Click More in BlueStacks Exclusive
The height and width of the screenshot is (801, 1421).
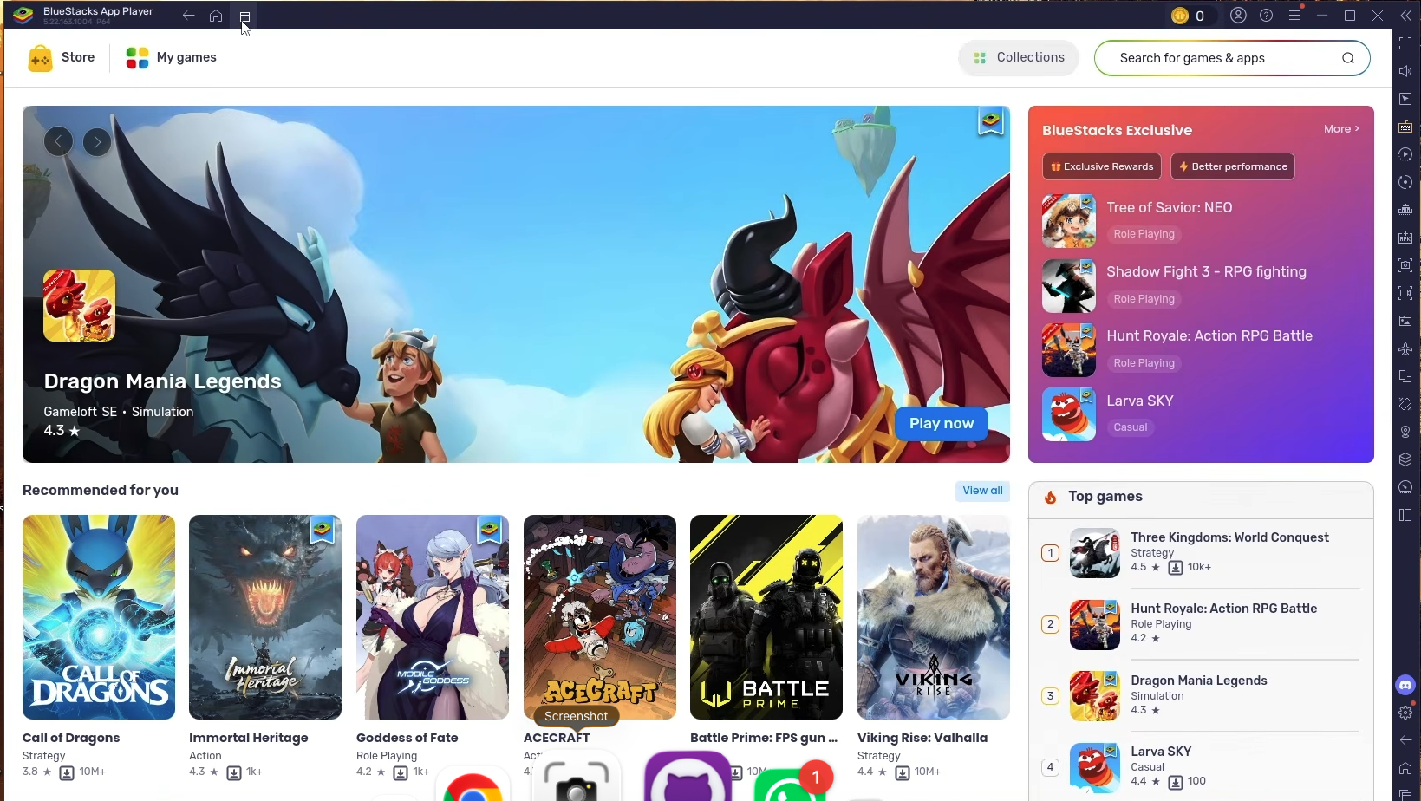coord(1341,128)
